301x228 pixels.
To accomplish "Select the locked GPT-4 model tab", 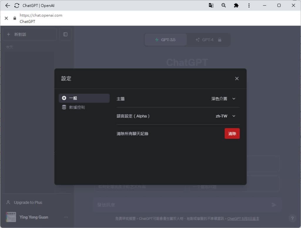I will (x=208, y=40).
